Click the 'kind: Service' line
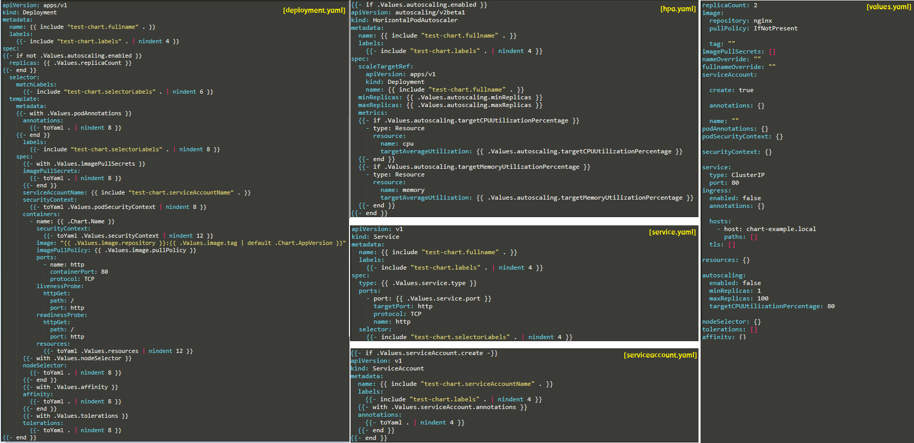 (x=375, y=237)
